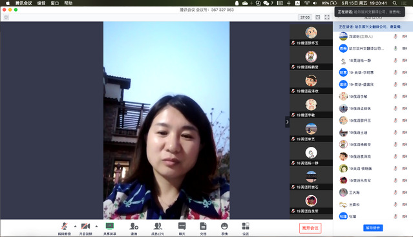This screenshot has width=413, height=237.
Task: Open the 编辑 menu in menu bar
Action: pyautogui.click(x=41, y=3)
